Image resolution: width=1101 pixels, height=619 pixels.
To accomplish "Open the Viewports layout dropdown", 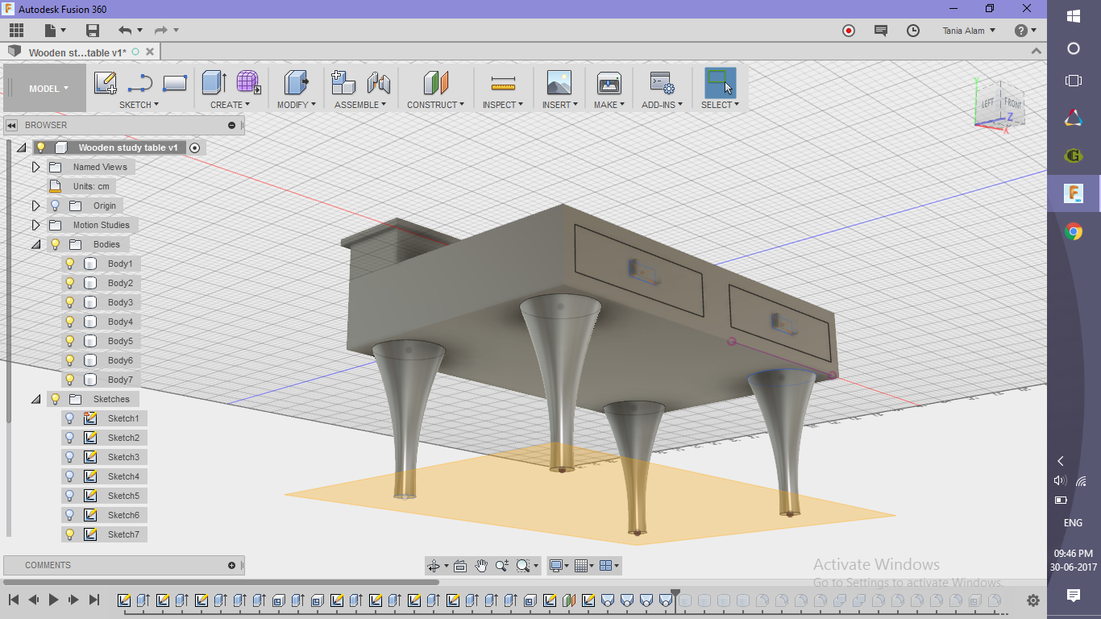I will (610, 566).
